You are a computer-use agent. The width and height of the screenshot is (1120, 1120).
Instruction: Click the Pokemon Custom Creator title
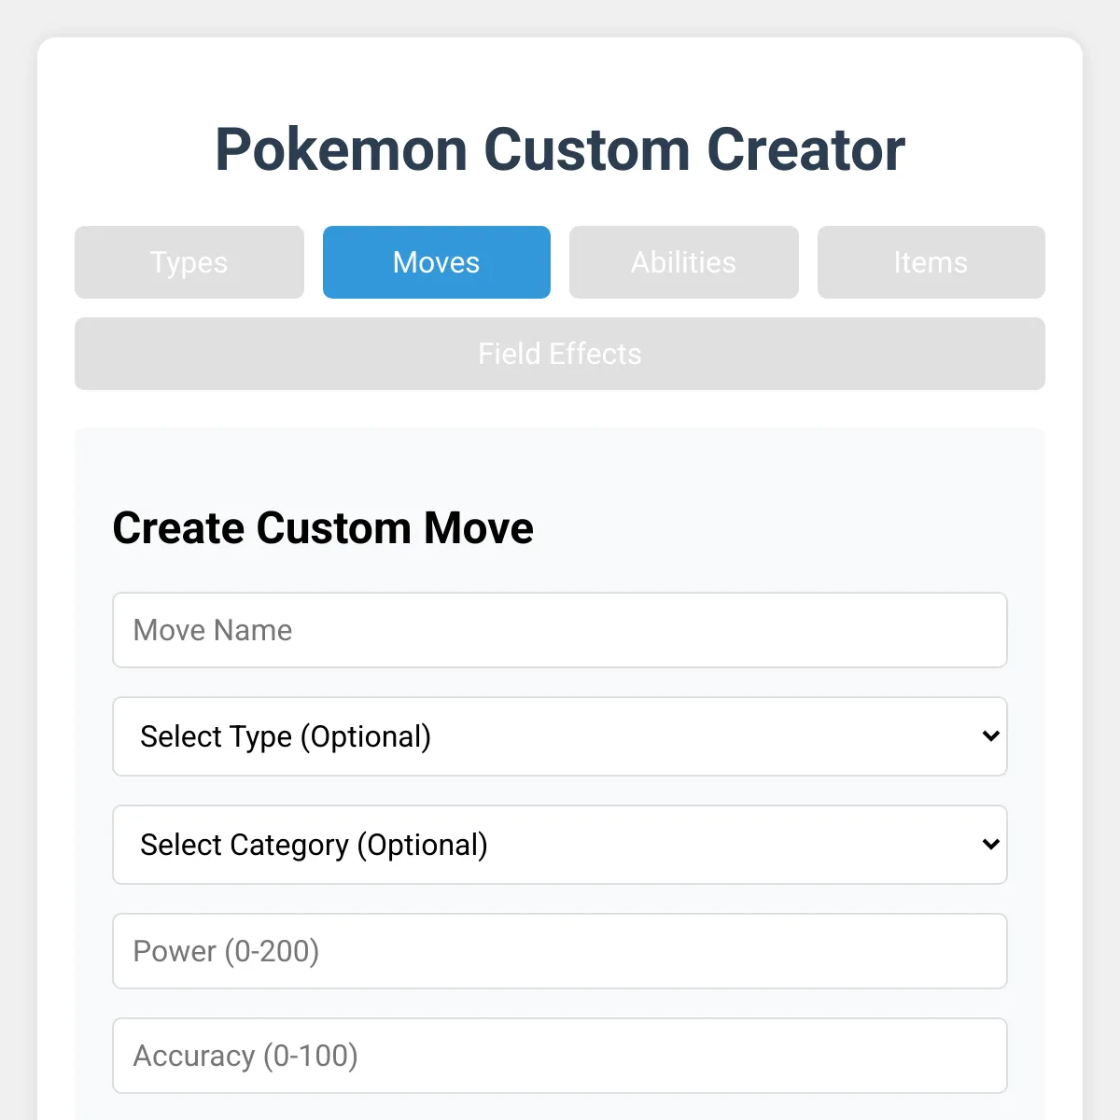point(560,150)
